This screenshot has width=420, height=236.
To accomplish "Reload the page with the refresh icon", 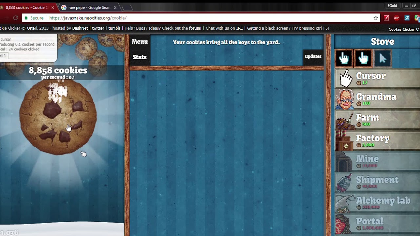I will (x=15, y=18).
